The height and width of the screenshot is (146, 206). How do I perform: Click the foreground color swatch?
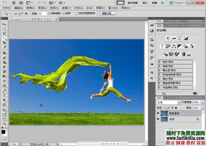[3, 132]
